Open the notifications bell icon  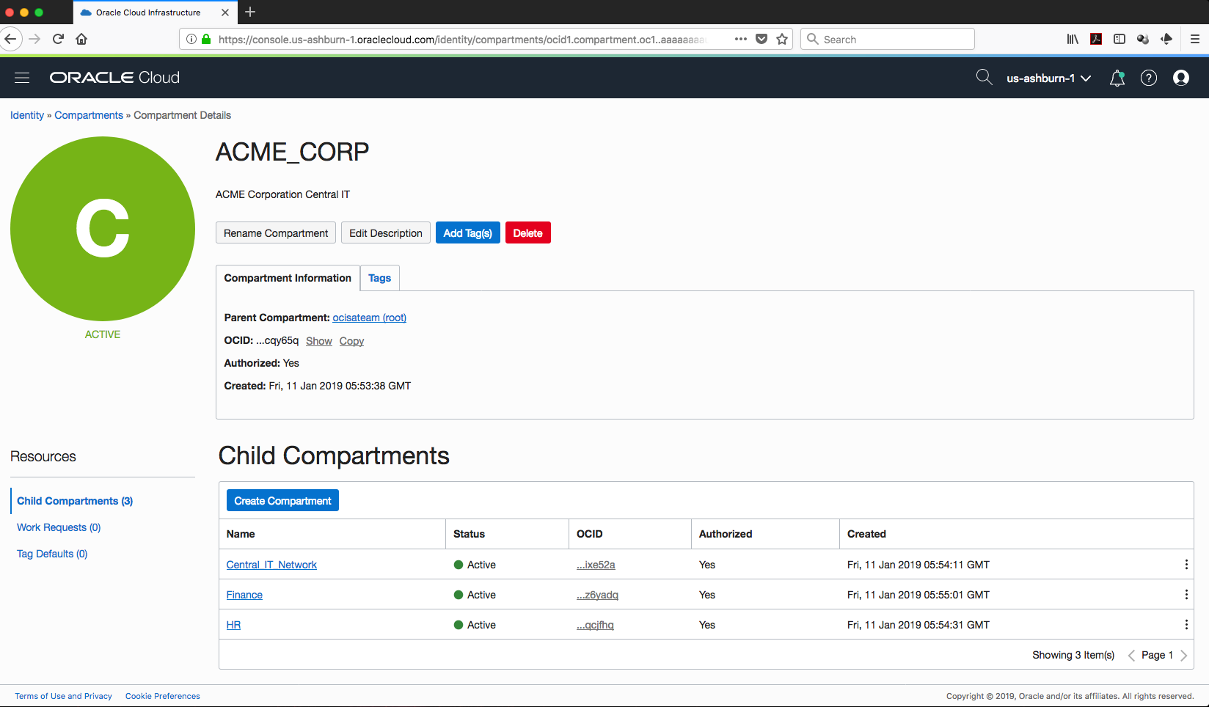[x=1117, y=78]
